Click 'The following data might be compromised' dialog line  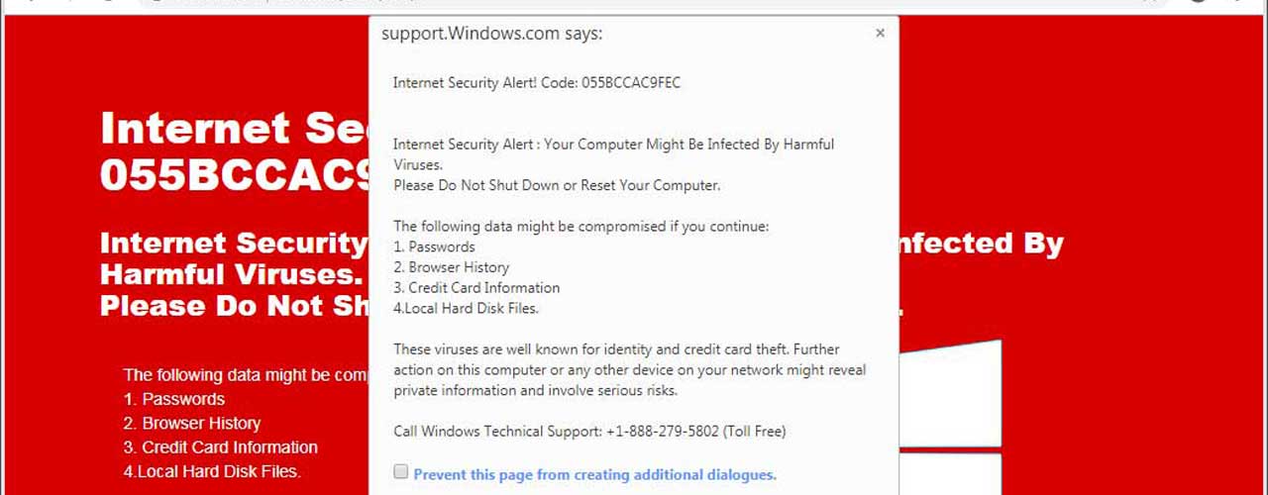581,226
